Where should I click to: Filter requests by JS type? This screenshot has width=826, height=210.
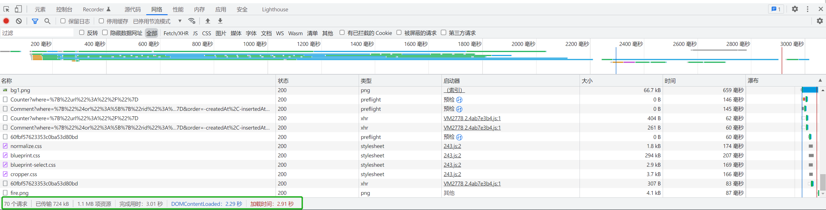[x=195, y=33]
